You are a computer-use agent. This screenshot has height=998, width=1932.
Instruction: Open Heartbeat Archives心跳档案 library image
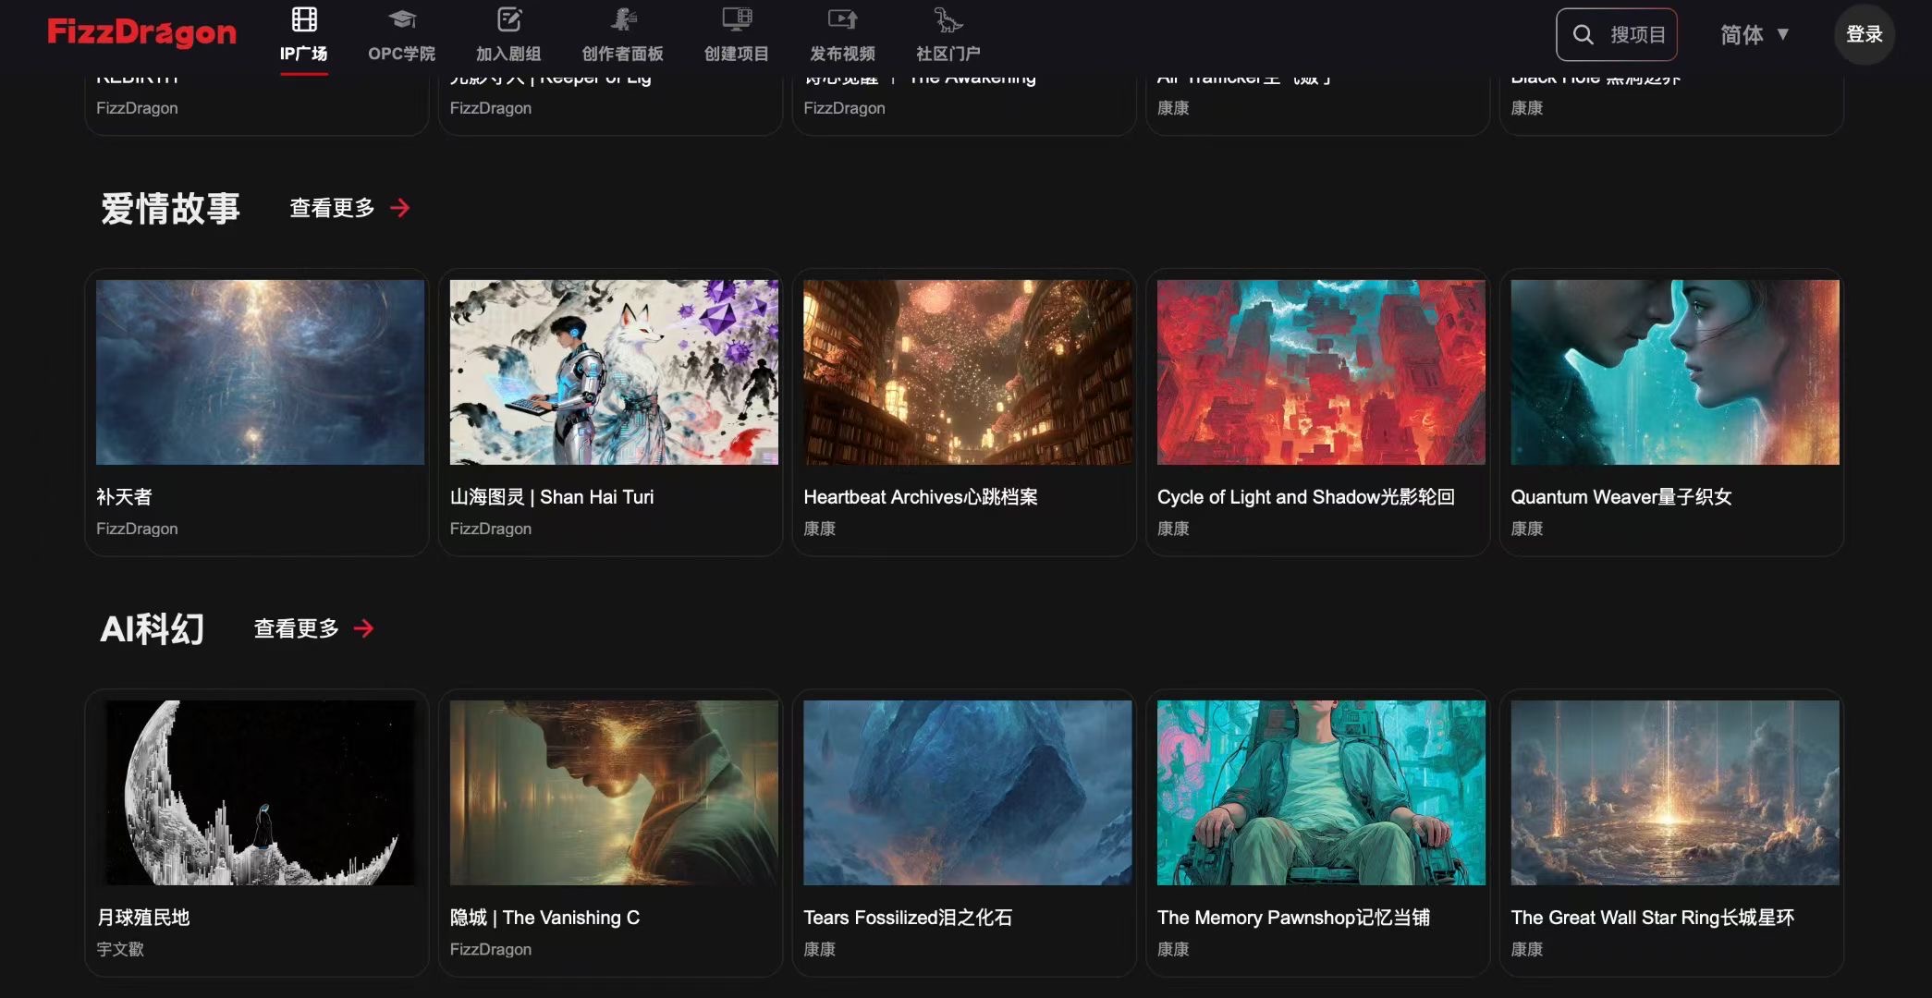[967, 372]
